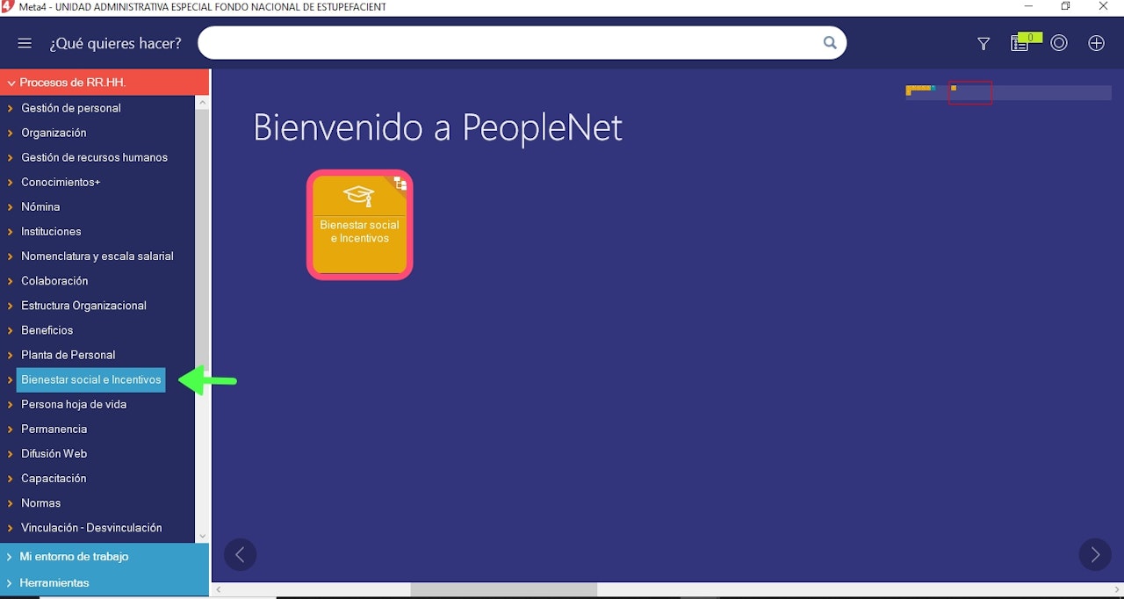Go to next page with right arrow

pos(1094,555)
